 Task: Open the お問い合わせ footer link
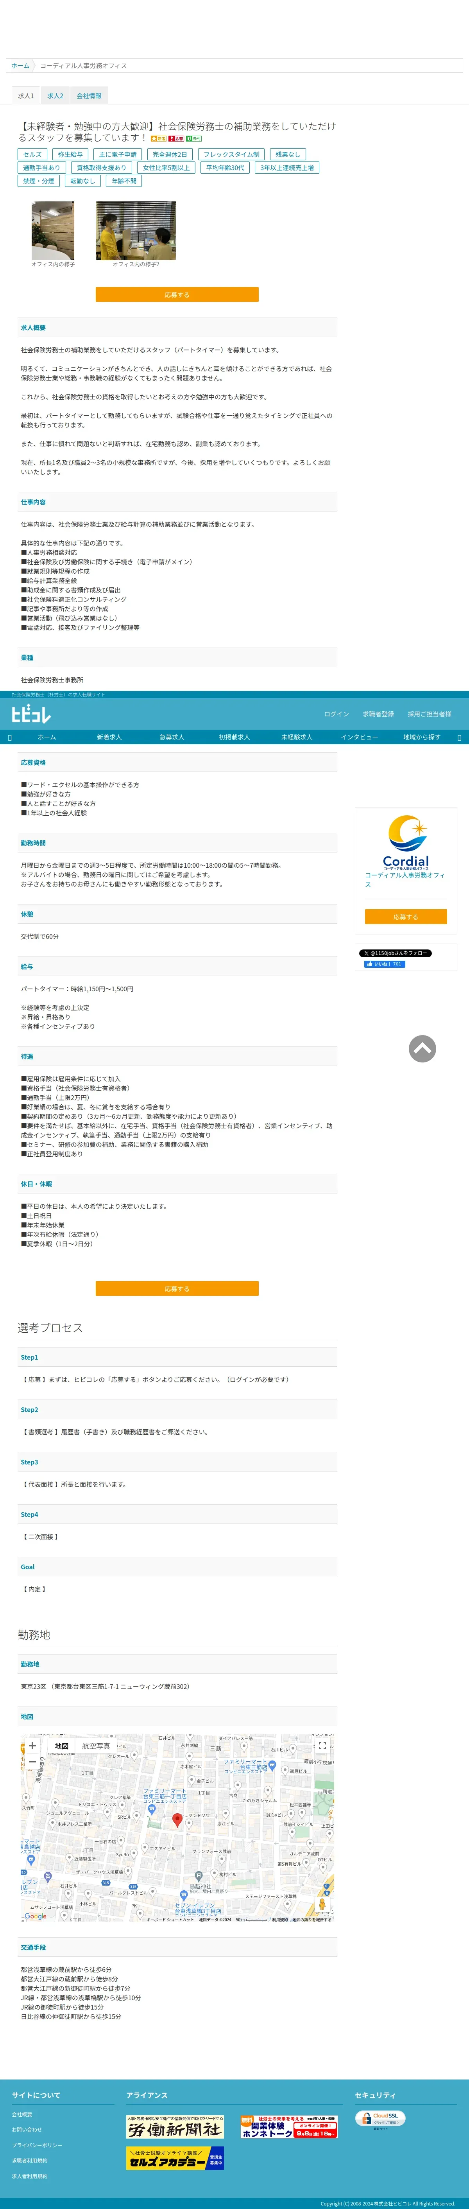click(x=27, y=2130)
